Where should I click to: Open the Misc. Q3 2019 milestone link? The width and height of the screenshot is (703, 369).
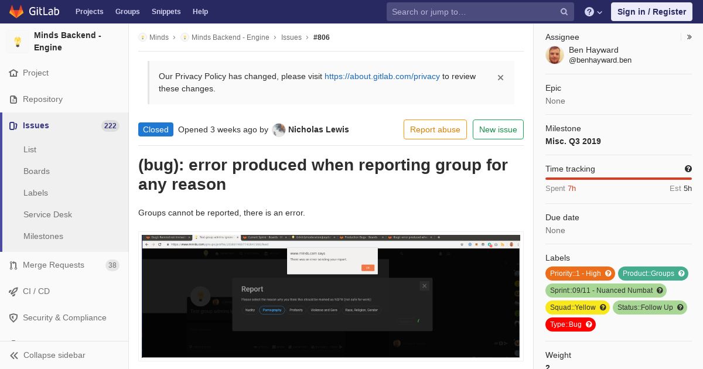click(x=573, y=141)
